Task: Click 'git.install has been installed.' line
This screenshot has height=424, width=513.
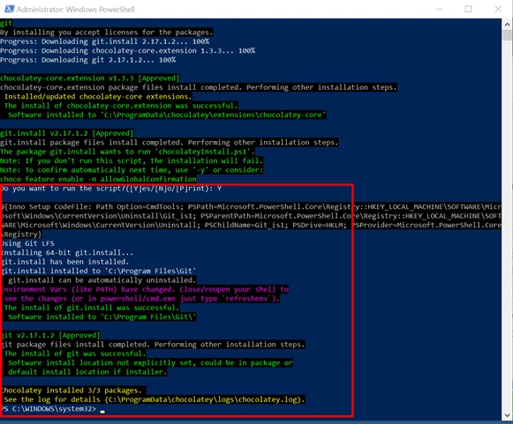Action: point(64,262)
